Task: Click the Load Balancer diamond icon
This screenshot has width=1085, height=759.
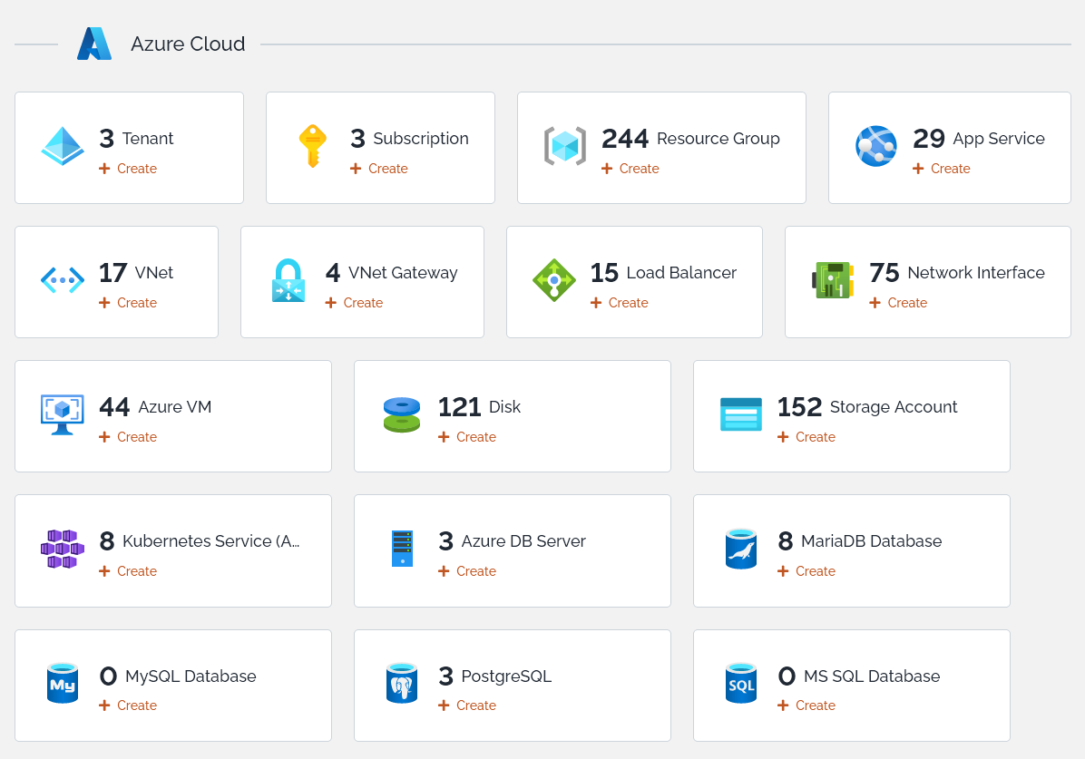Action: 554,280
